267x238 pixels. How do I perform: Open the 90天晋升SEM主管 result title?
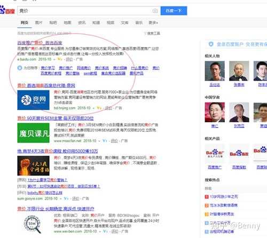pyautogui.click(x=56, y=118)
